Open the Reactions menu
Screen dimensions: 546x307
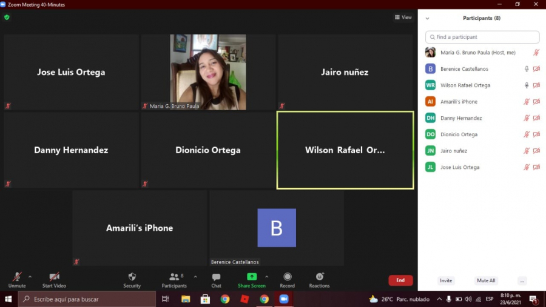coord(319,279)
